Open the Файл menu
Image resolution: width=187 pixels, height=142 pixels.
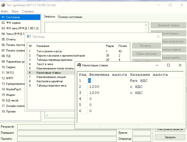[x=4, y=11]
